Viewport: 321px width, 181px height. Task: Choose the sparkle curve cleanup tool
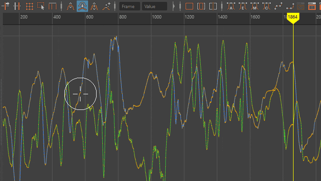[106, 6]
